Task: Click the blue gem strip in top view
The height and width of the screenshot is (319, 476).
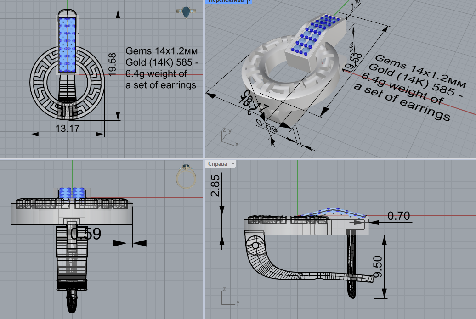Action: pyautogui.click(x=67, y=45)
